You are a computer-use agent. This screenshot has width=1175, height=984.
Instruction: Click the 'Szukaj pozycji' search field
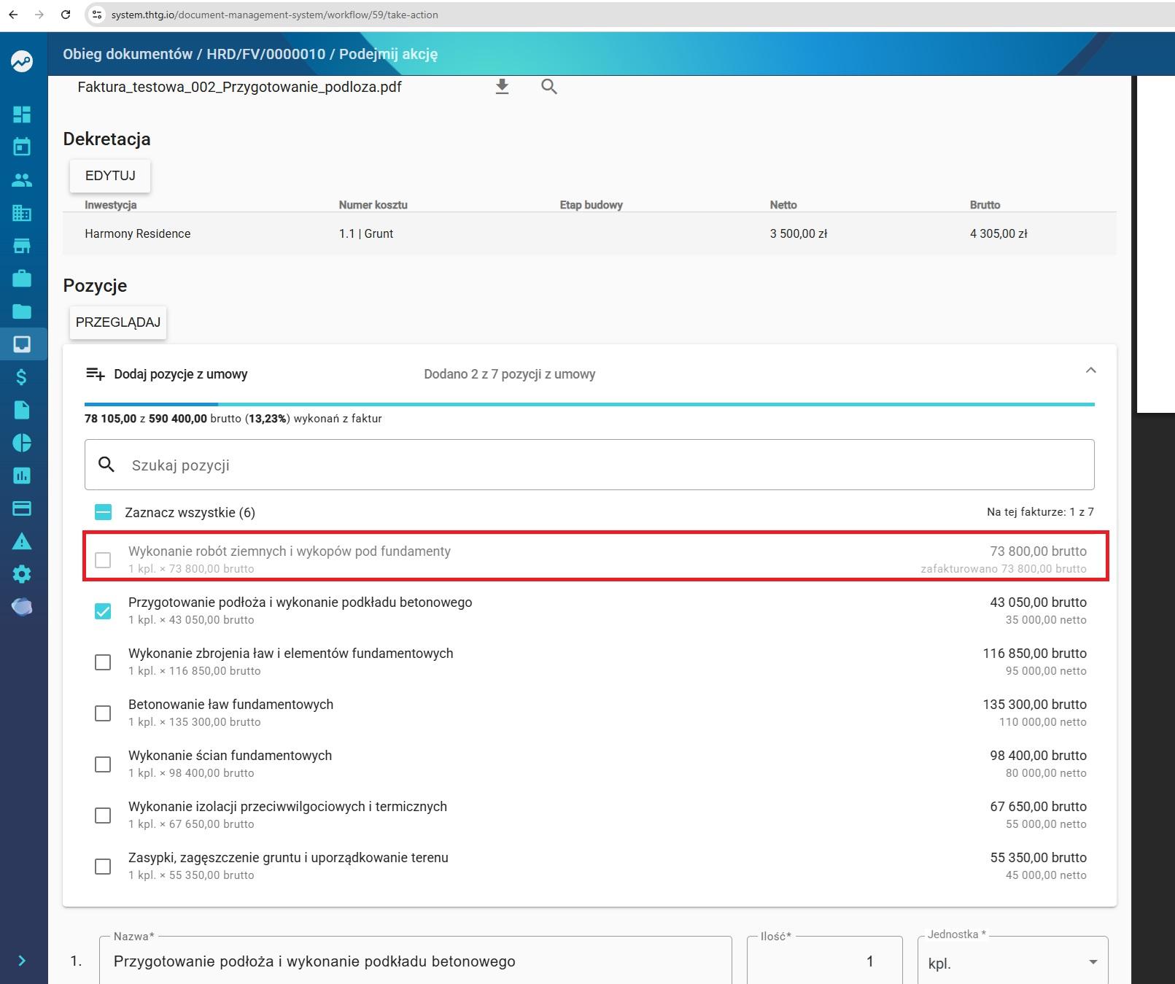pos(589,465)
